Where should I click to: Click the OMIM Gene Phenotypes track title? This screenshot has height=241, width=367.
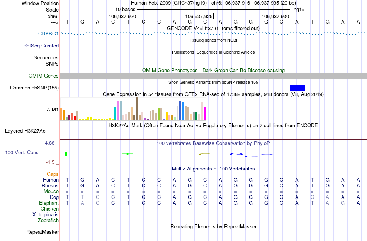pos(214,70)
